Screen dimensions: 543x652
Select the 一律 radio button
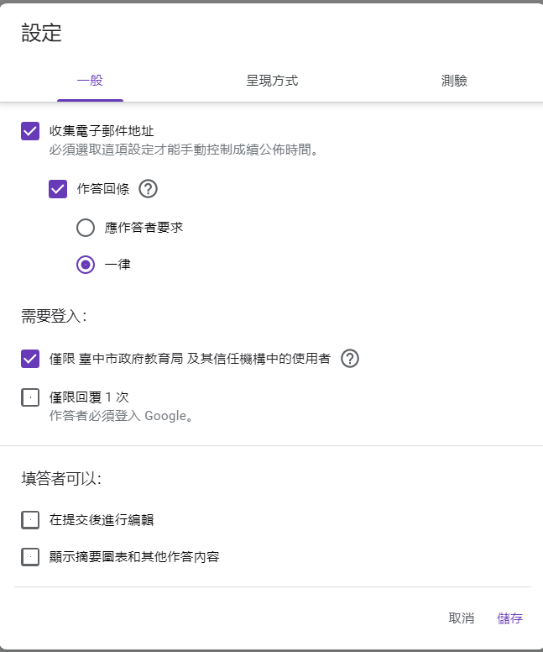point(86,265)
